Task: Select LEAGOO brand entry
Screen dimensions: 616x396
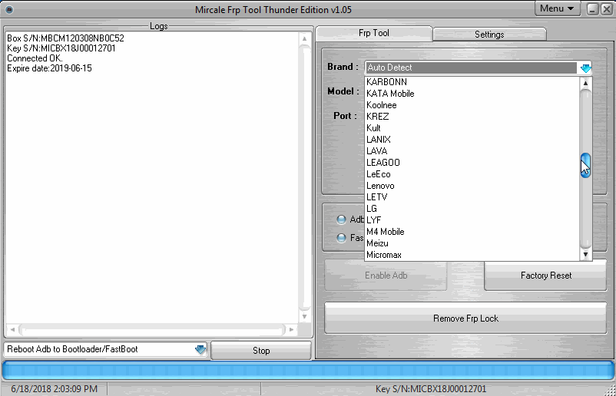Action: click(x=472, y=163)
